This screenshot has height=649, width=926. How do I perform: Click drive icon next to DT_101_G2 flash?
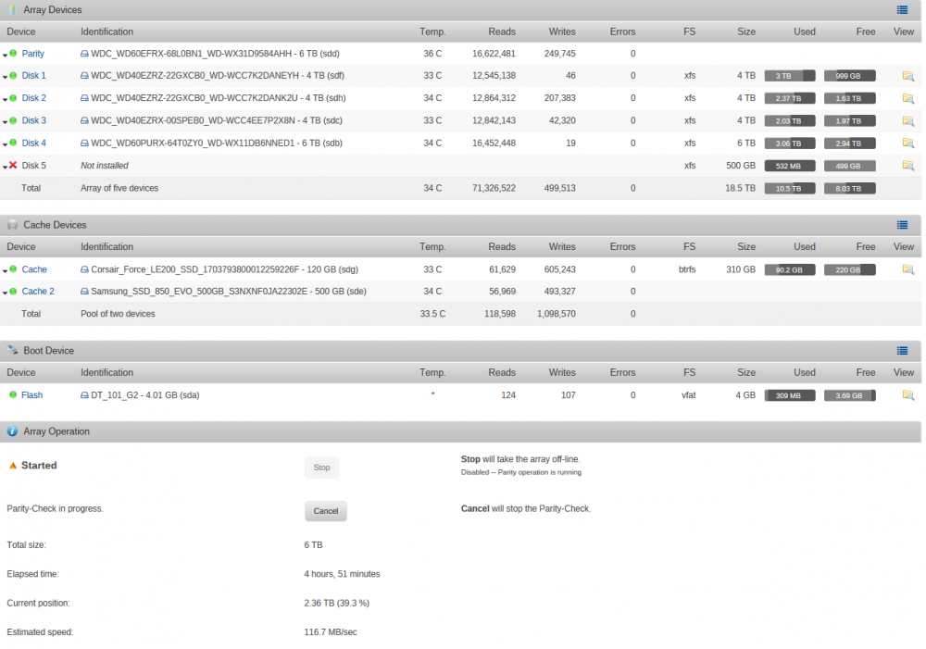tap(84, 395)
